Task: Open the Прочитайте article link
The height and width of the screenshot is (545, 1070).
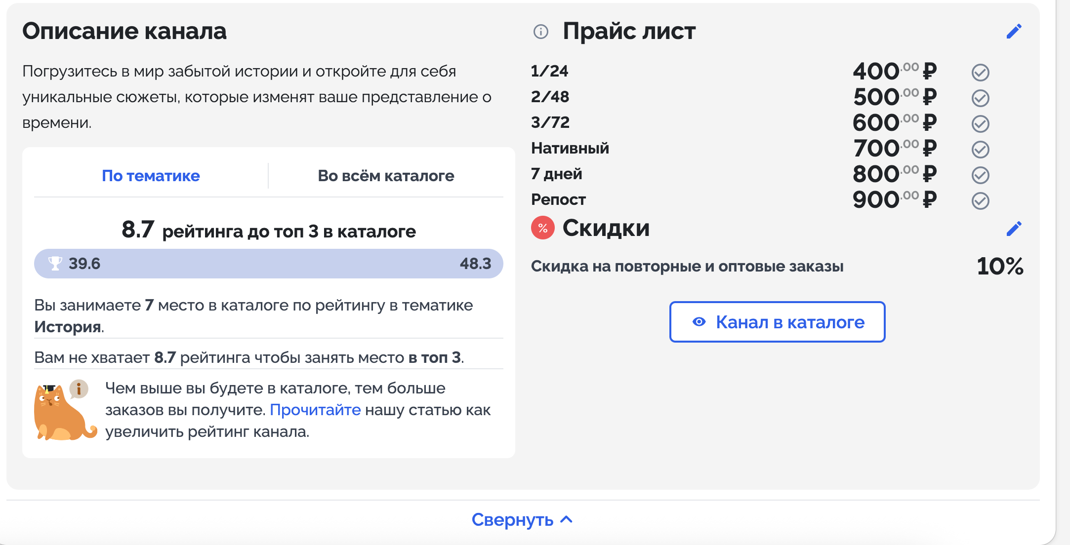Action: pos(315,410)
